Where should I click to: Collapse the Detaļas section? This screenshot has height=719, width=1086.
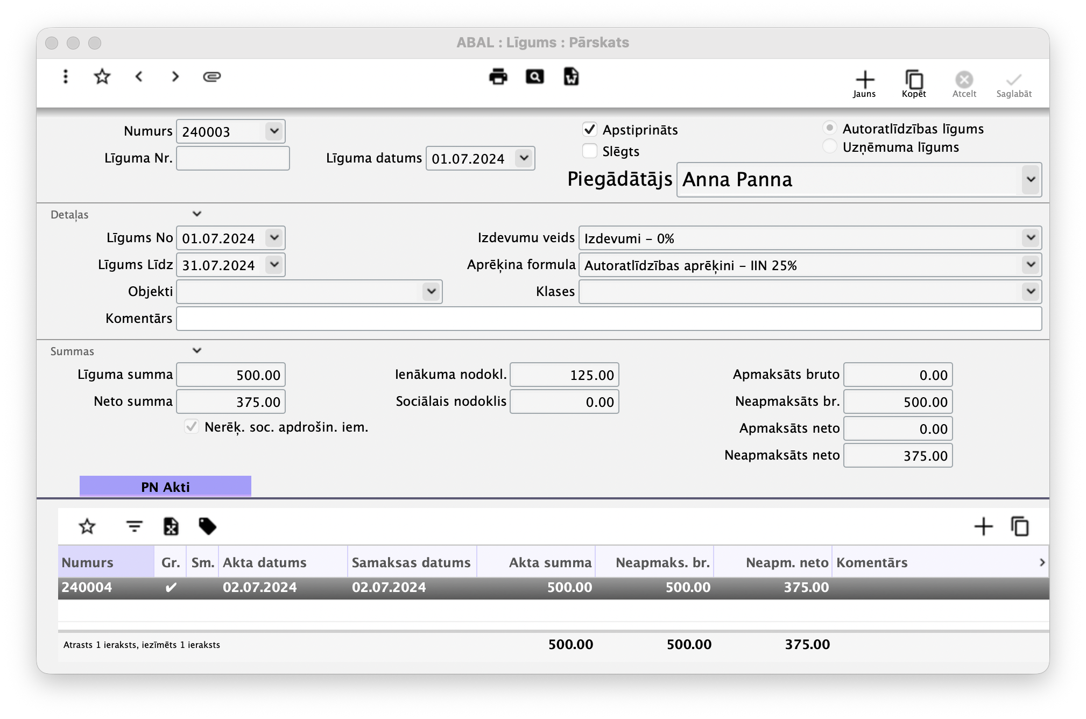pos(197,214)
